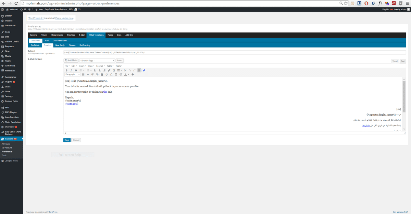Click the WordPress logo in admin bar
Image resolution: width=411 pixels, height=214 pixels.
pyautogui.click(x=2, y=9)
